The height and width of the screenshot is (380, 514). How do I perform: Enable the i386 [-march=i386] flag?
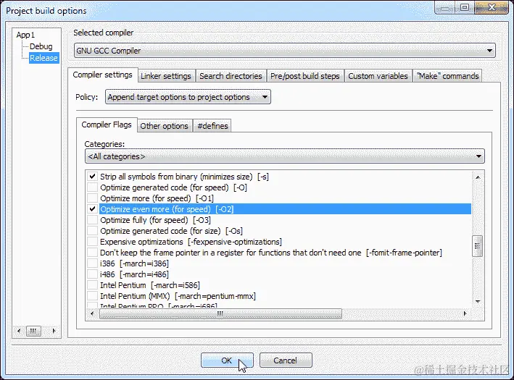[x=93, y=263]
